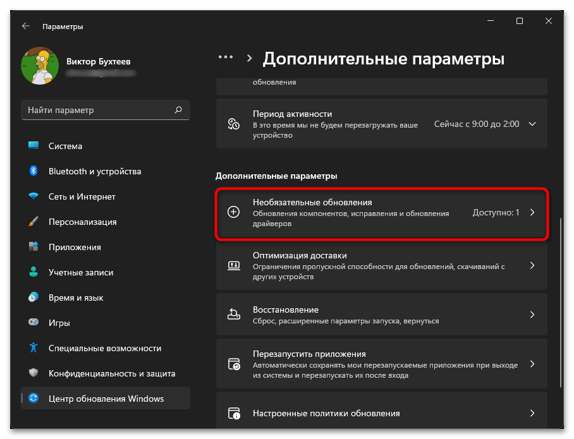The height and width of the screenshot is (439, 574).
Task: Click the Восстановление recovery icon
Action: point(233,315)
